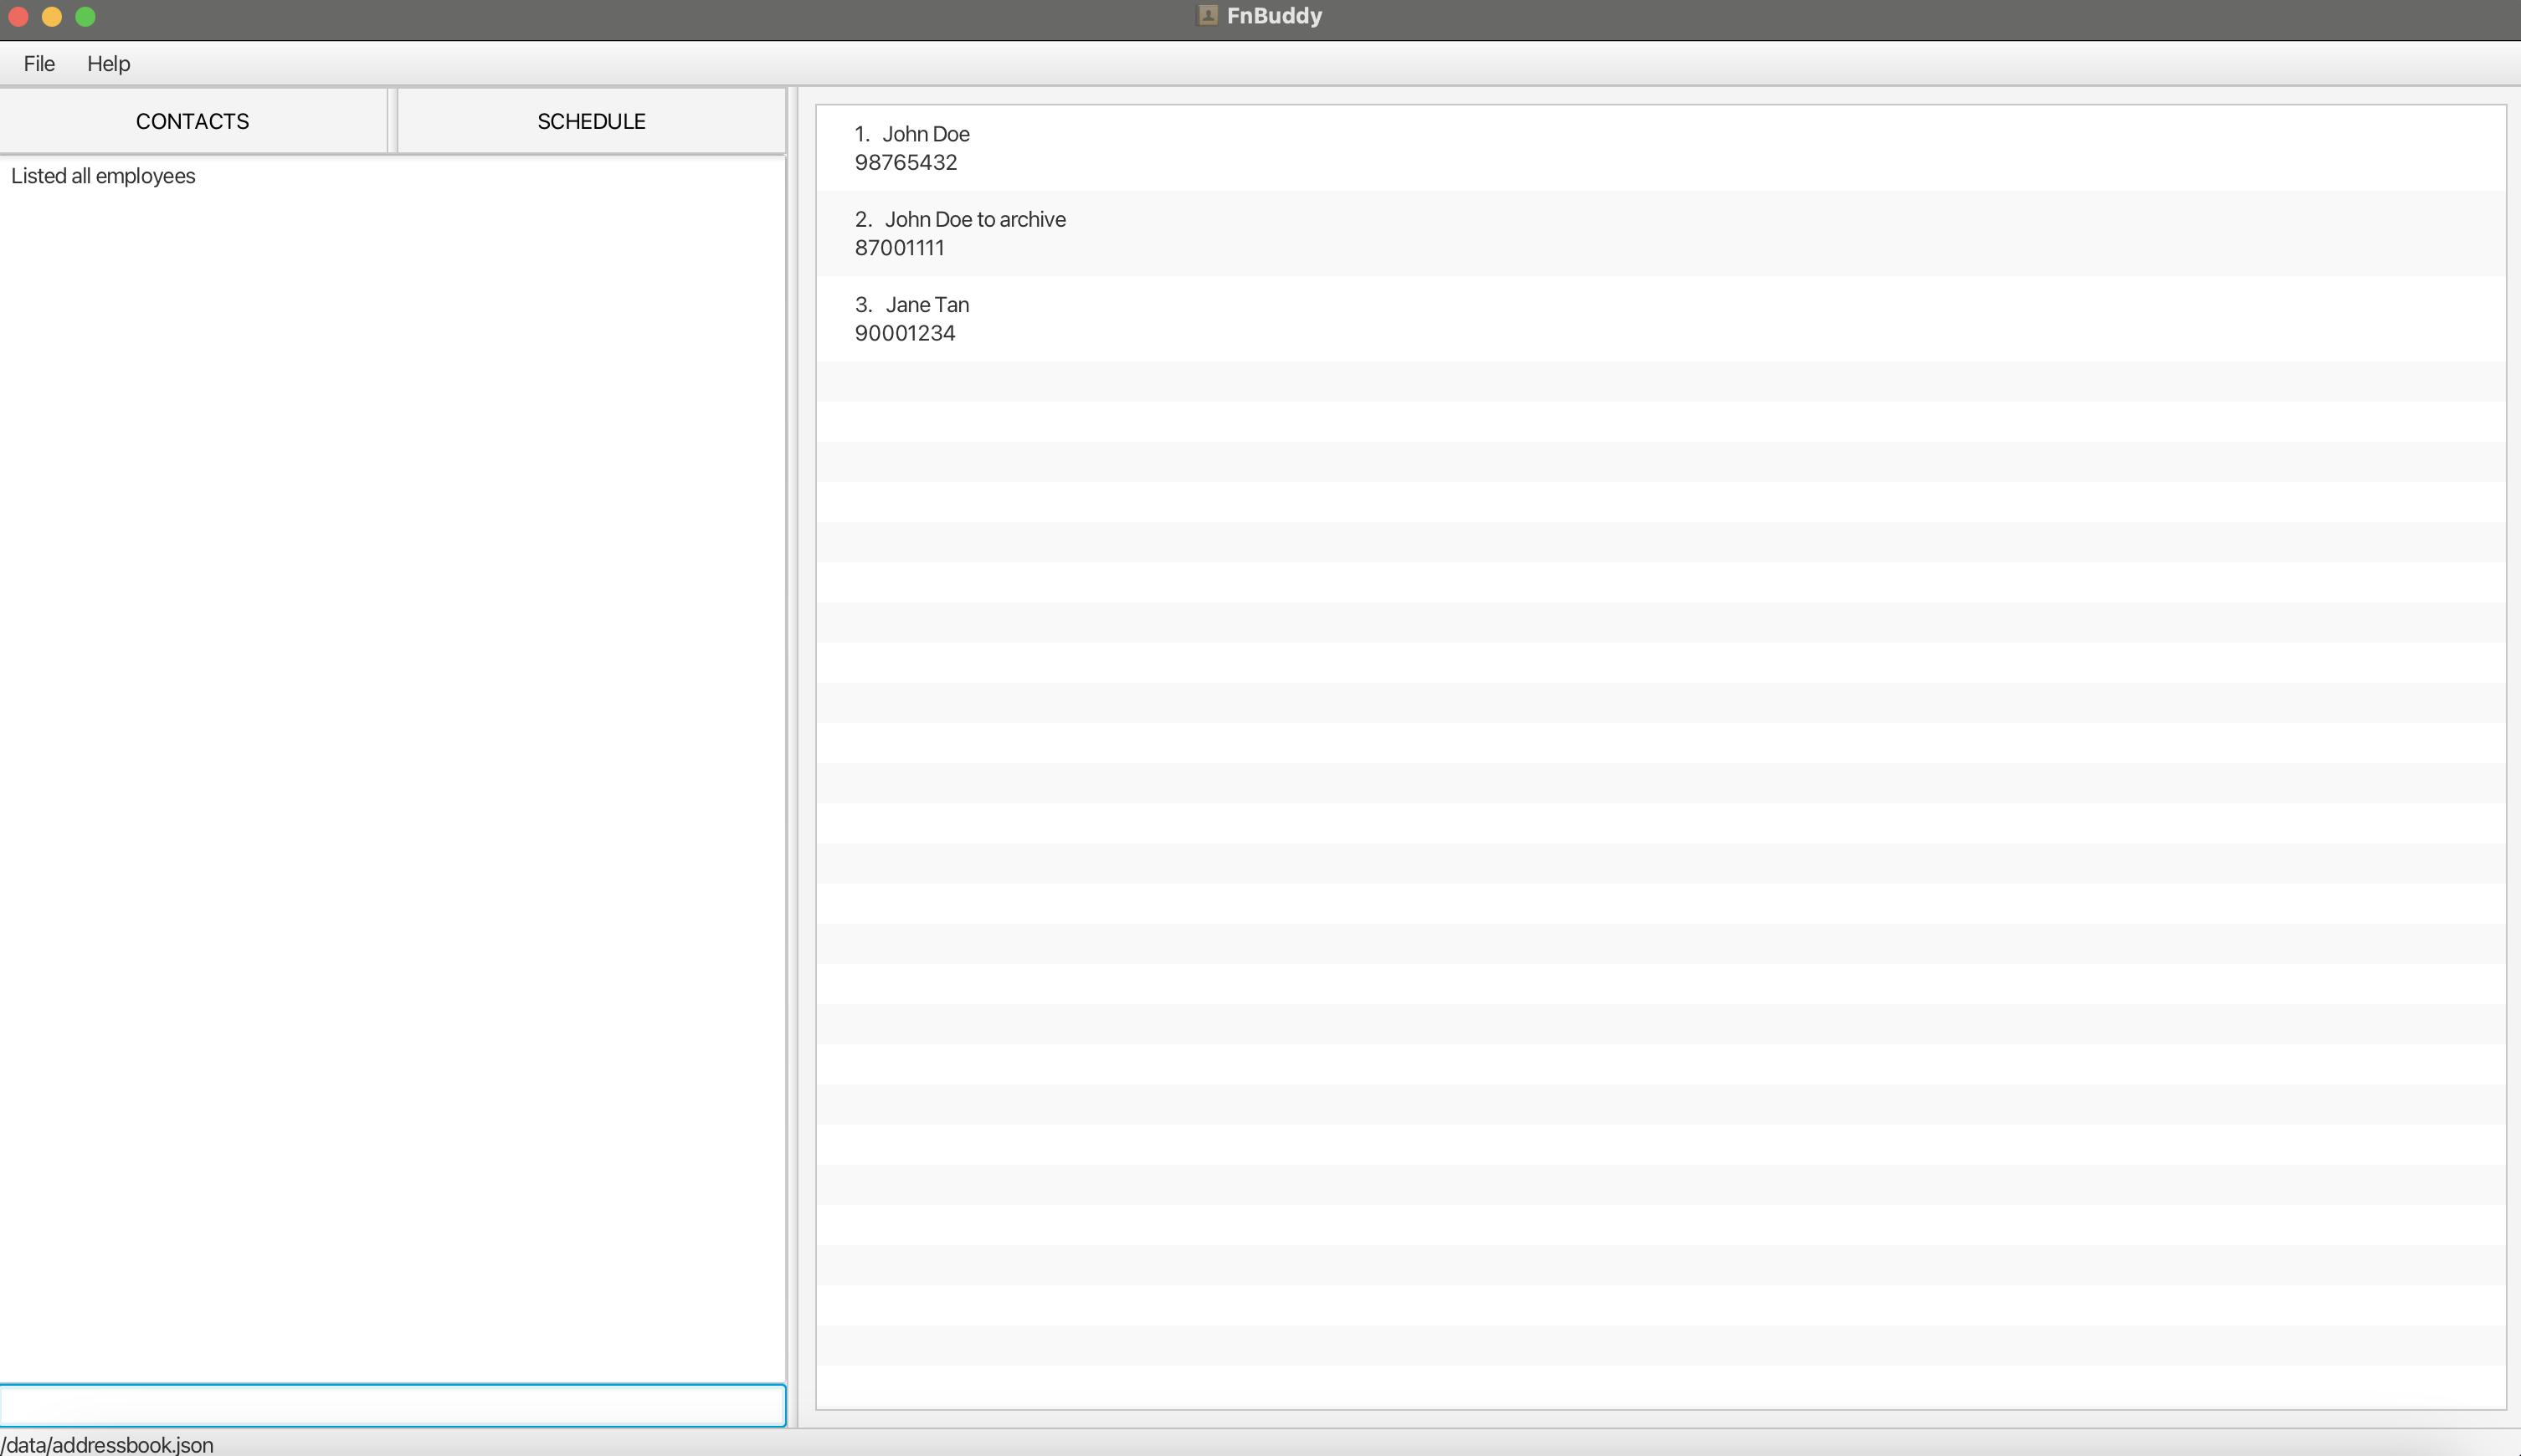This screenshot has height=1456, width=2521.
Task: Switch to the CONTACTS tab
Action: (193, 121)
